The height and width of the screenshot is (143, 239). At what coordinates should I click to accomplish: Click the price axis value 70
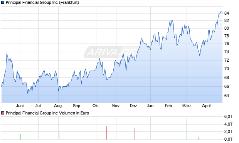[x=227, y=69]
